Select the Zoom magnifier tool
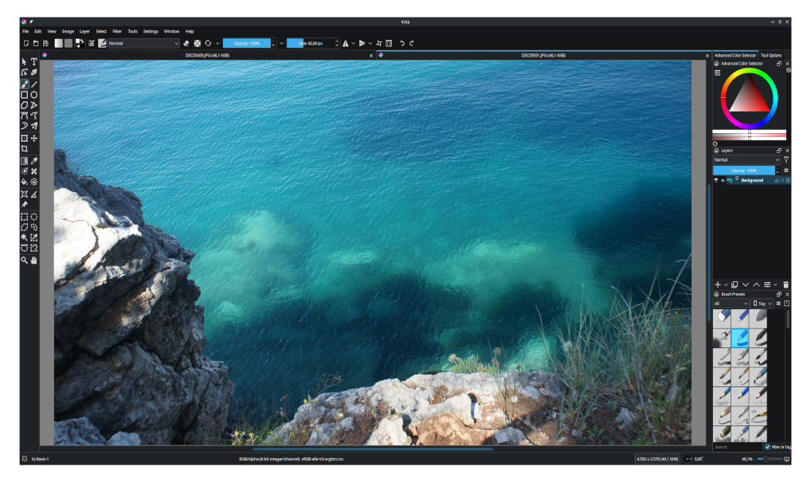The height and width of the screenshot is (490, 811). coord(24,260)
